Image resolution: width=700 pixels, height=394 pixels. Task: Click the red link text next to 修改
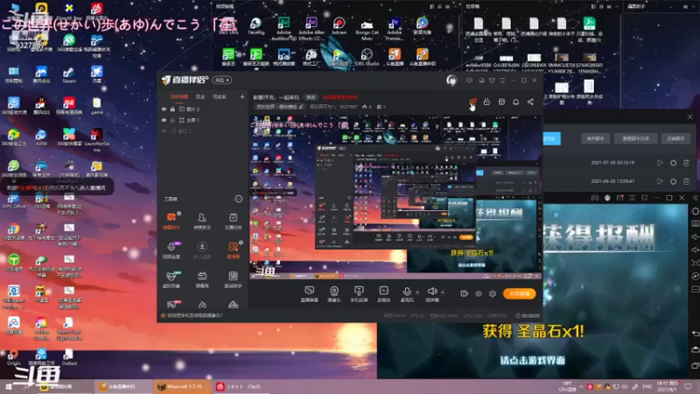click(340, 97)
